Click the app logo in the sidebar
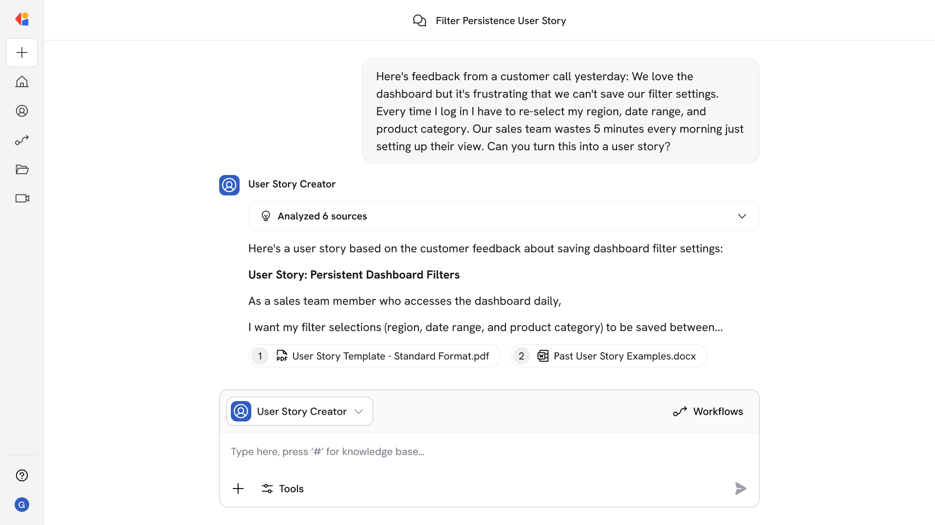This screenshot has width=935, height=525. (x=21, y=19)
